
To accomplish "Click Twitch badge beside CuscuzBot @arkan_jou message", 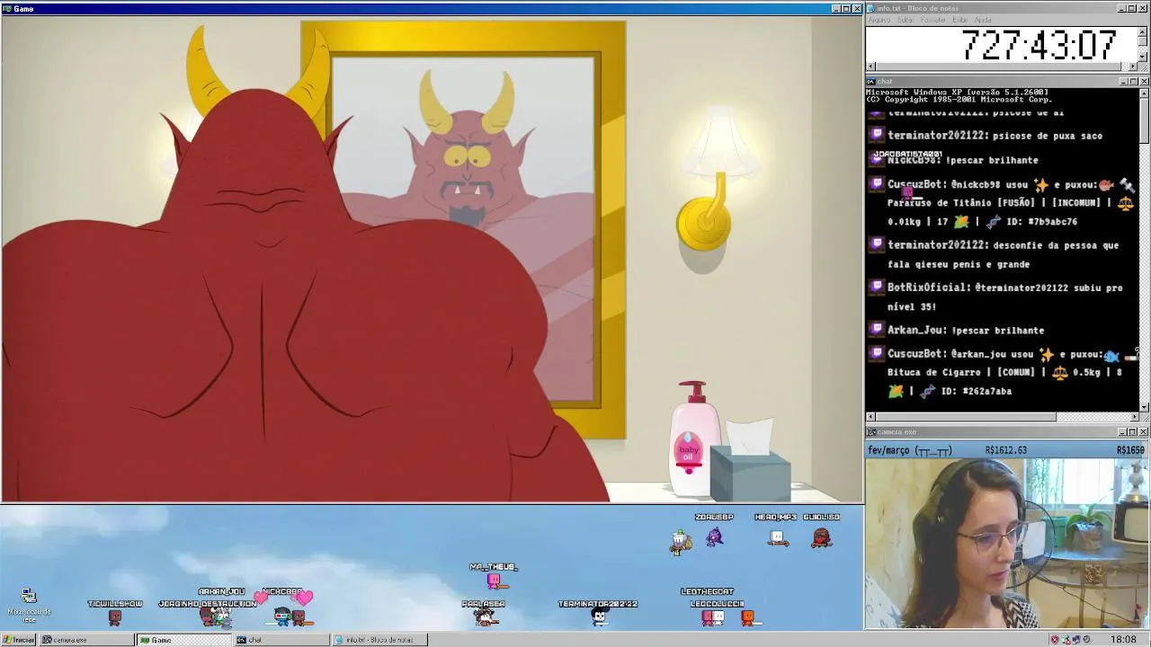I will [x=878, y=353].
